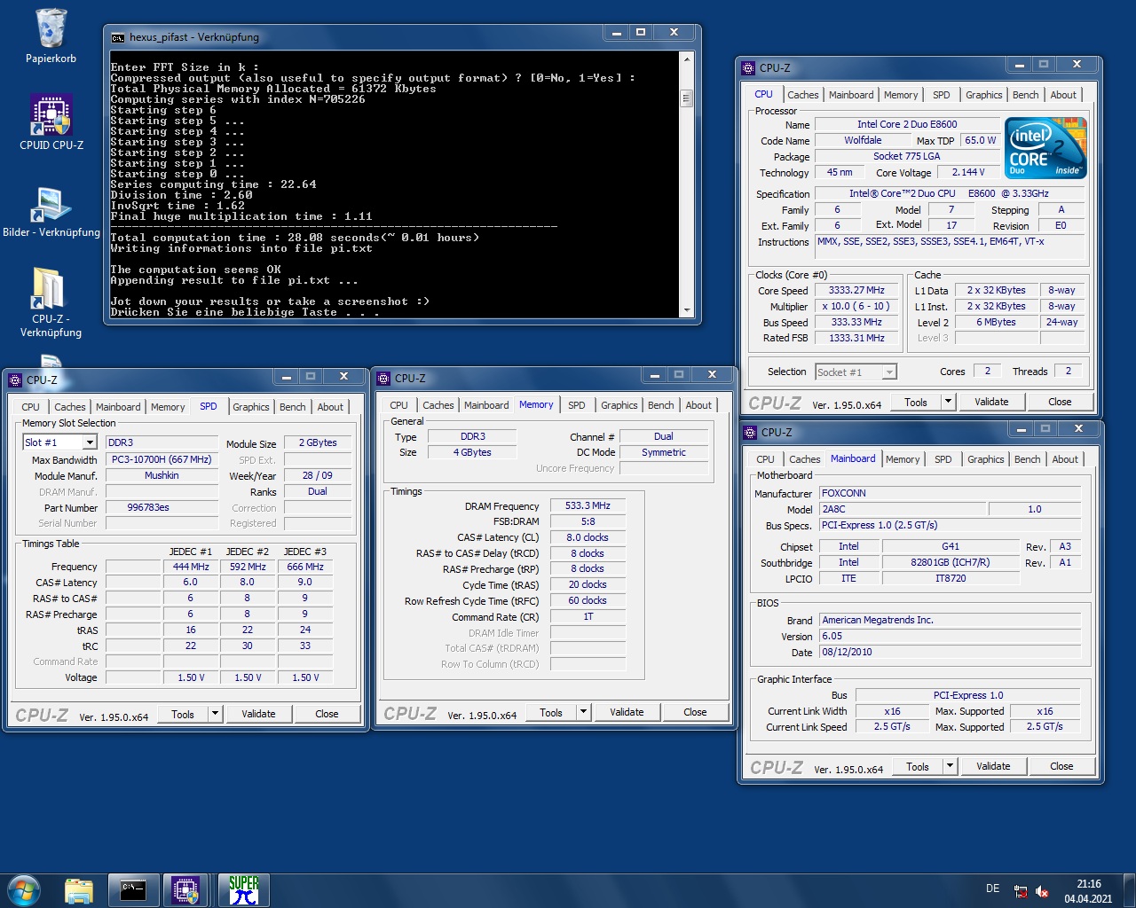Click the Southbridge value 82801GB (ICH7/R)

click(951, 562)
